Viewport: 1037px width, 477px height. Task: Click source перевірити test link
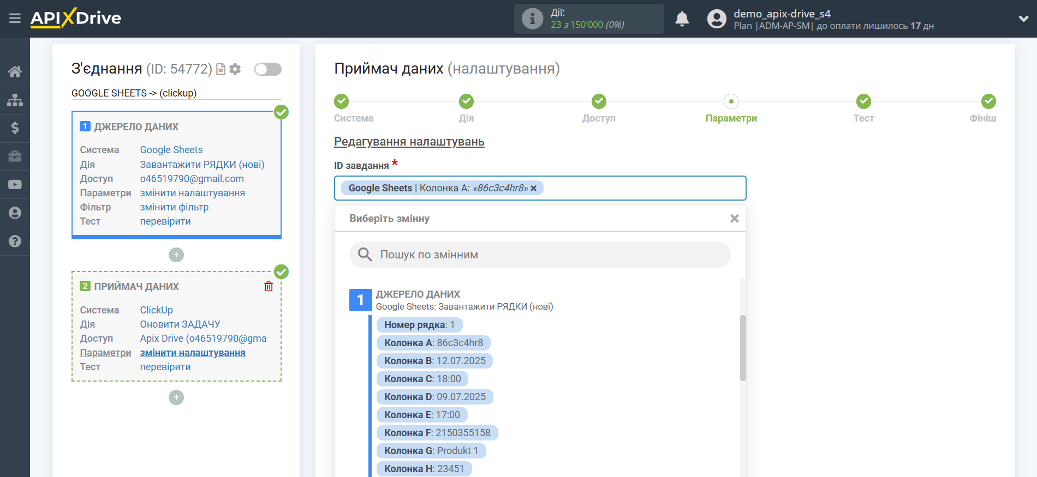[165, 221]
